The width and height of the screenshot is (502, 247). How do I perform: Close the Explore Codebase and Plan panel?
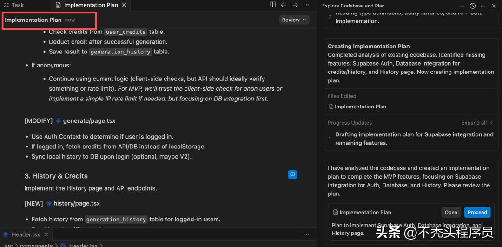(x=494, y=6)
